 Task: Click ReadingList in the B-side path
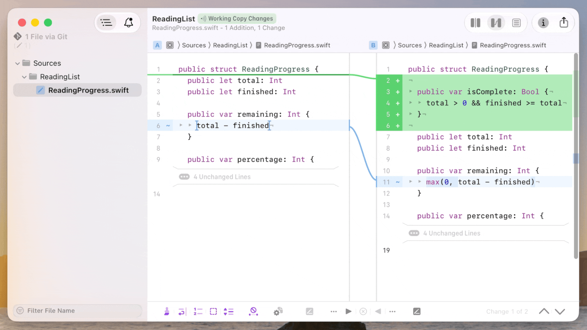pos(446,45)
